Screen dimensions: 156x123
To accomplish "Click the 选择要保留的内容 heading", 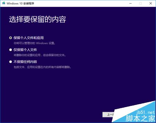I will coord(37,19).
